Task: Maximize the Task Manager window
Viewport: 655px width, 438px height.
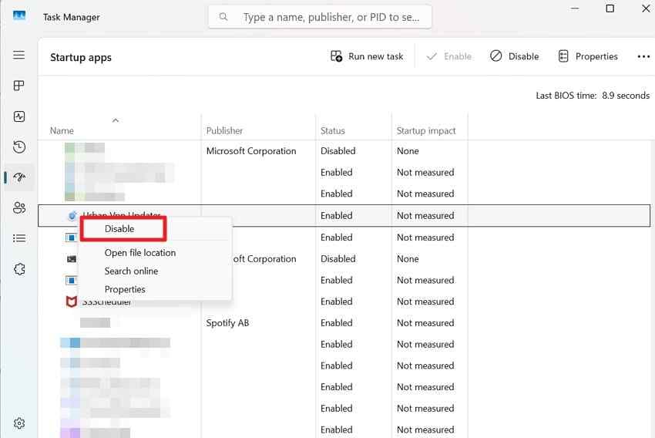Action: pyautogui.click(x=610, y=8)
